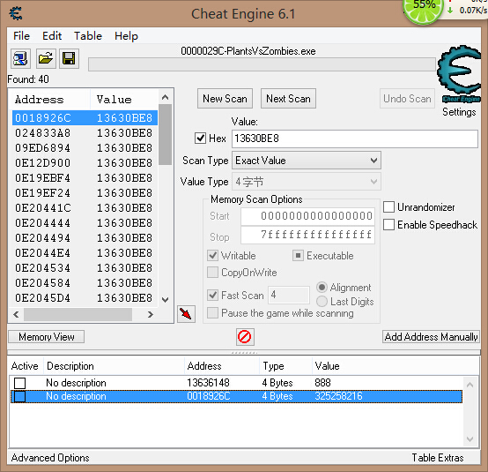The width and height of the screenshot is (488, 472).
Task: Click the Start address field
Action: click(x=307, y=216)
